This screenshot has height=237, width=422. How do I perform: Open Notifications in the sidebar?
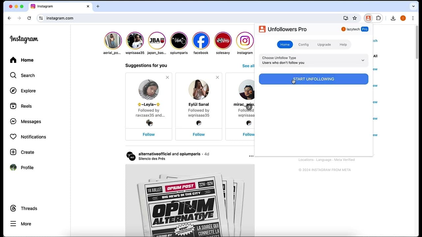(x=28, y=137)
